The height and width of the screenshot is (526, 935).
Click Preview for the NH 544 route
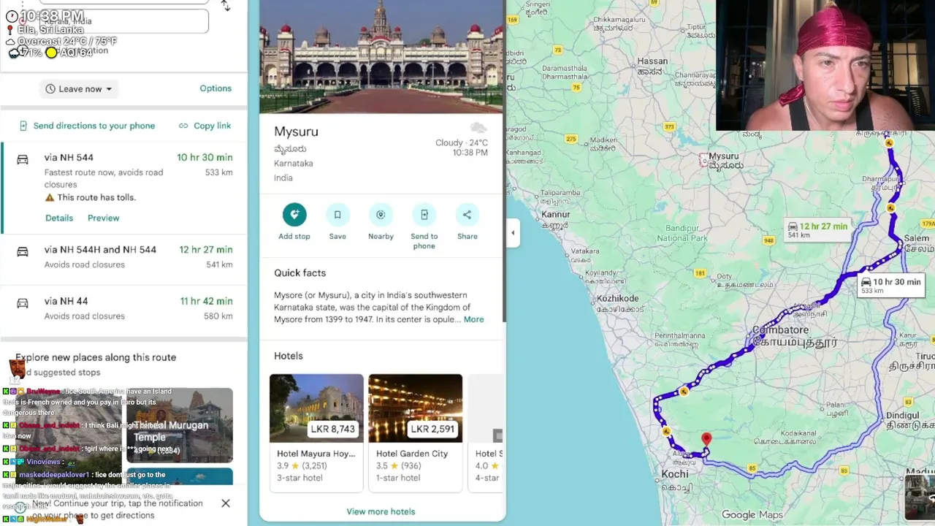104,218
